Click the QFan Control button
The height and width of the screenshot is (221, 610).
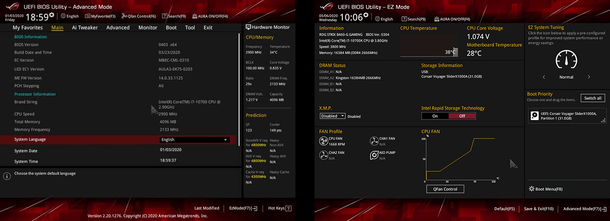click(445, 189)
